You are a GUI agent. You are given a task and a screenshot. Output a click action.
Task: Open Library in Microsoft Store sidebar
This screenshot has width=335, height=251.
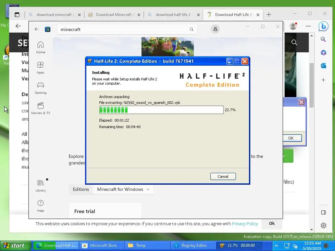[x=40, y=186]
